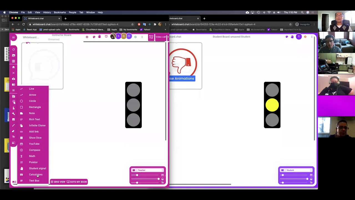355x200 pixels.
Task: Expand the arrow in Student settings panel
Action: (314, 176)
